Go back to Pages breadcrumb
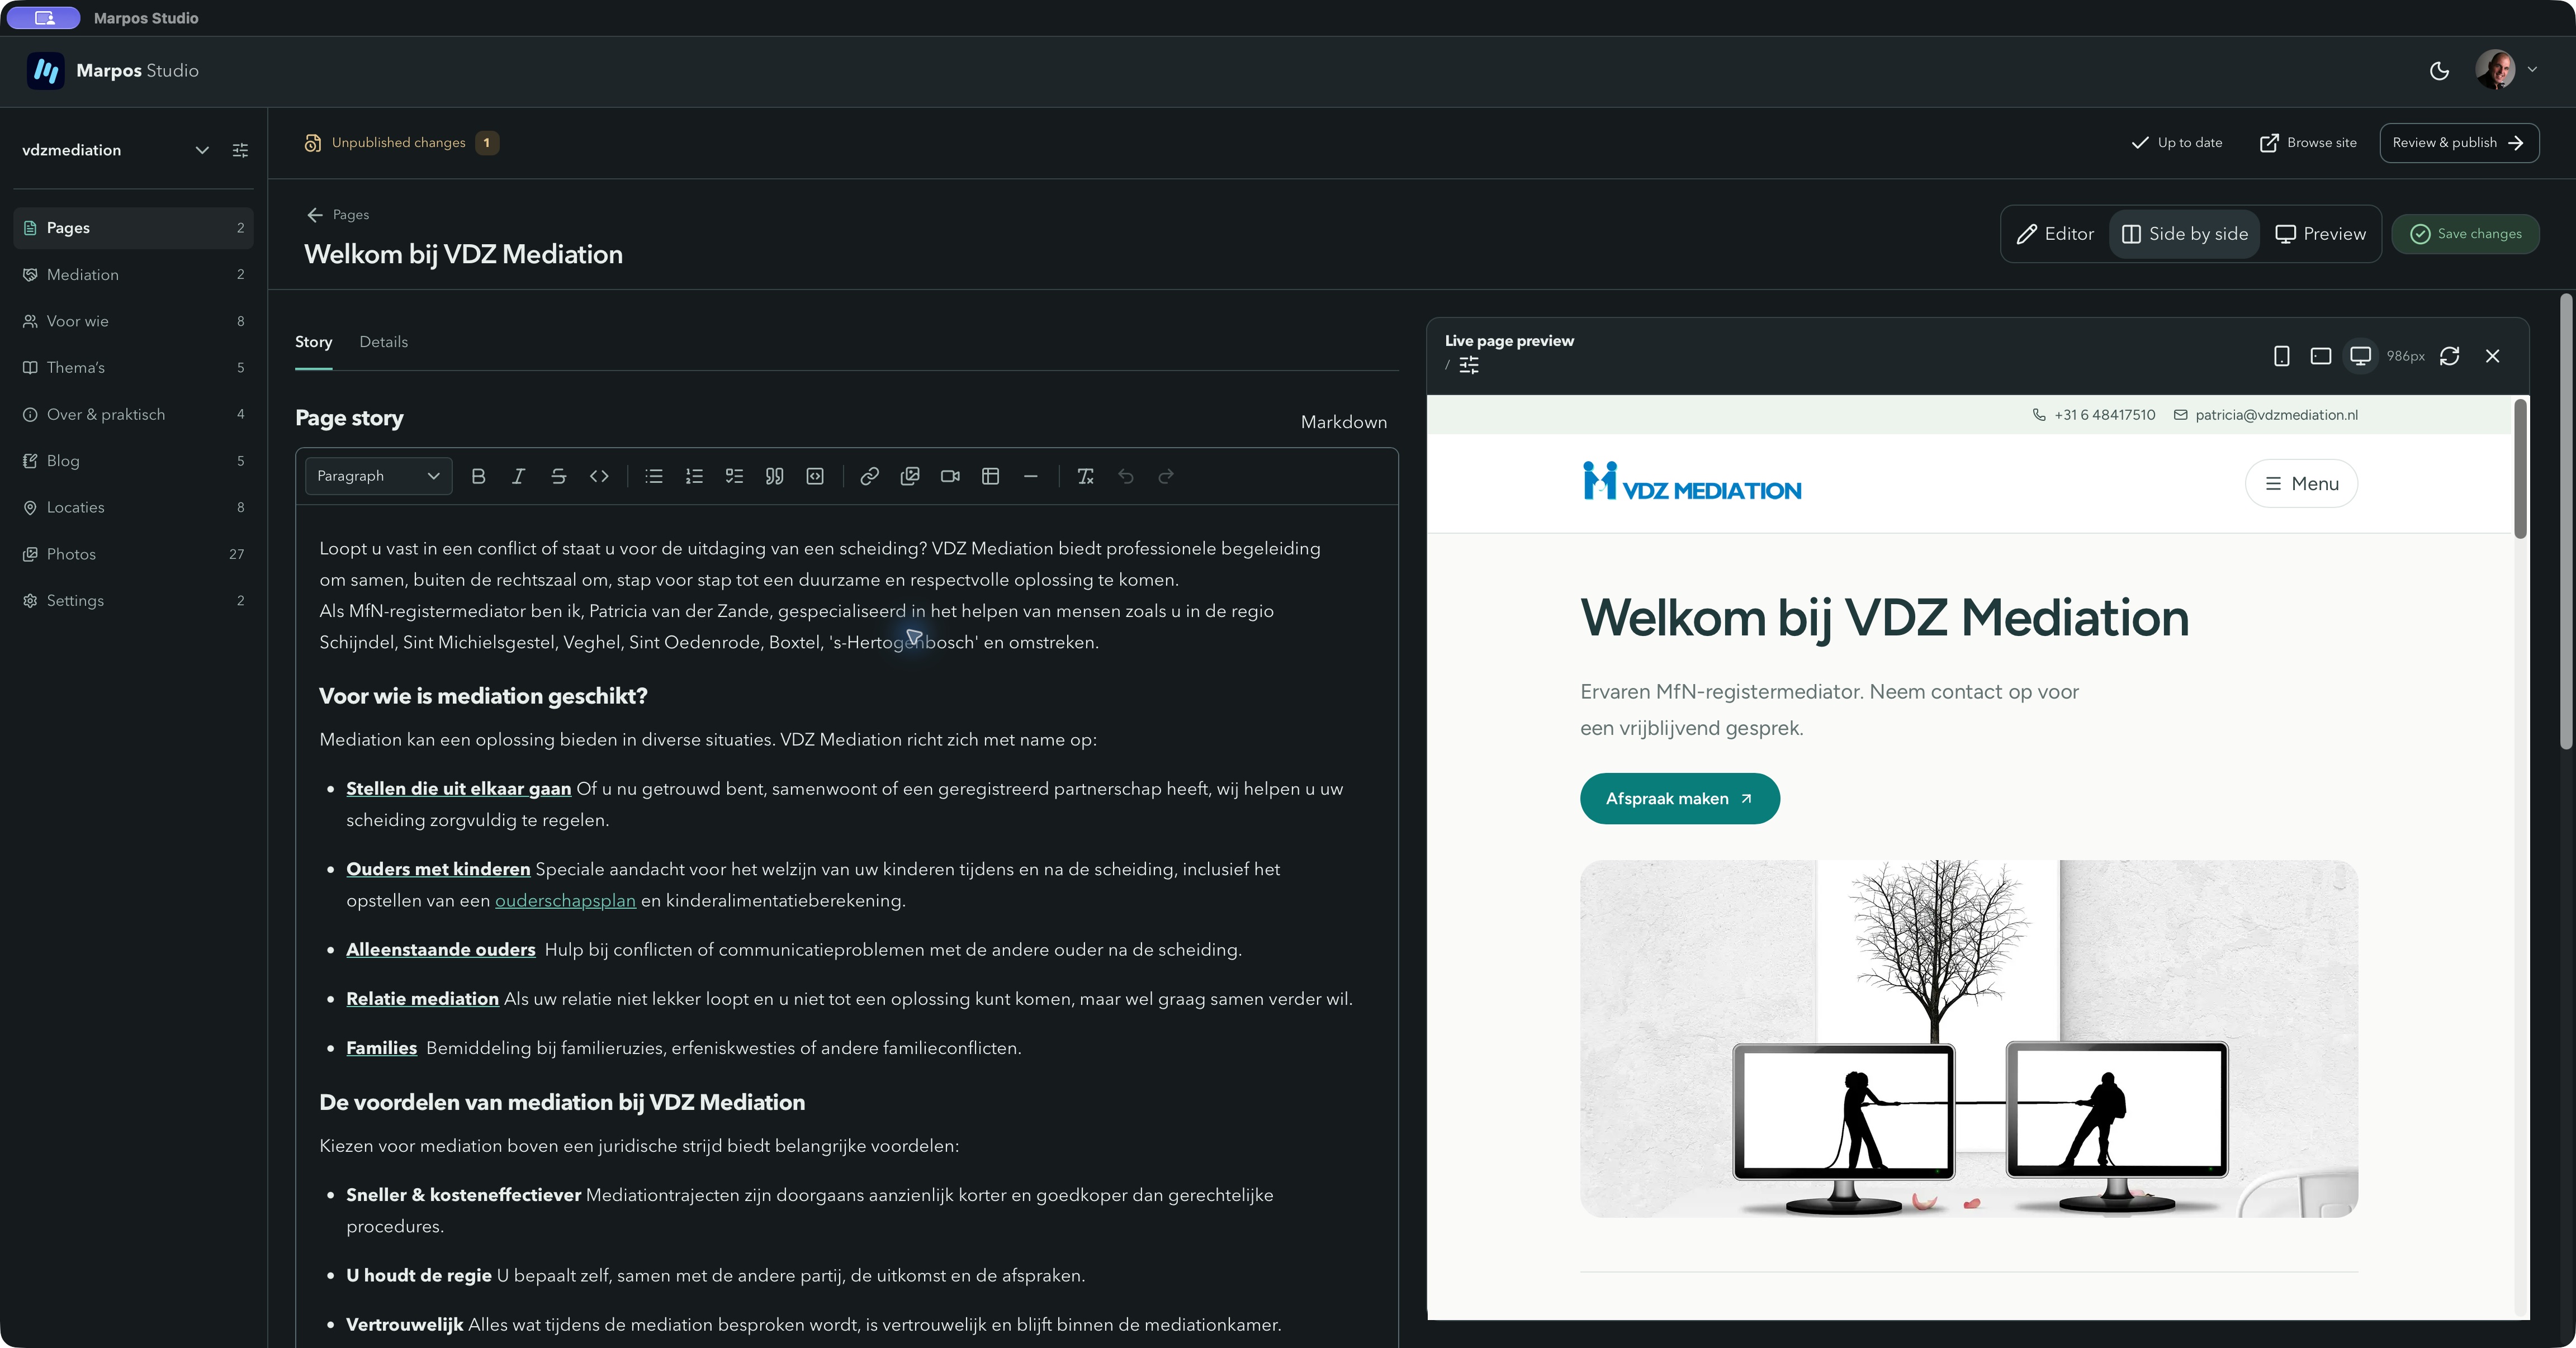 coord(338,215)
